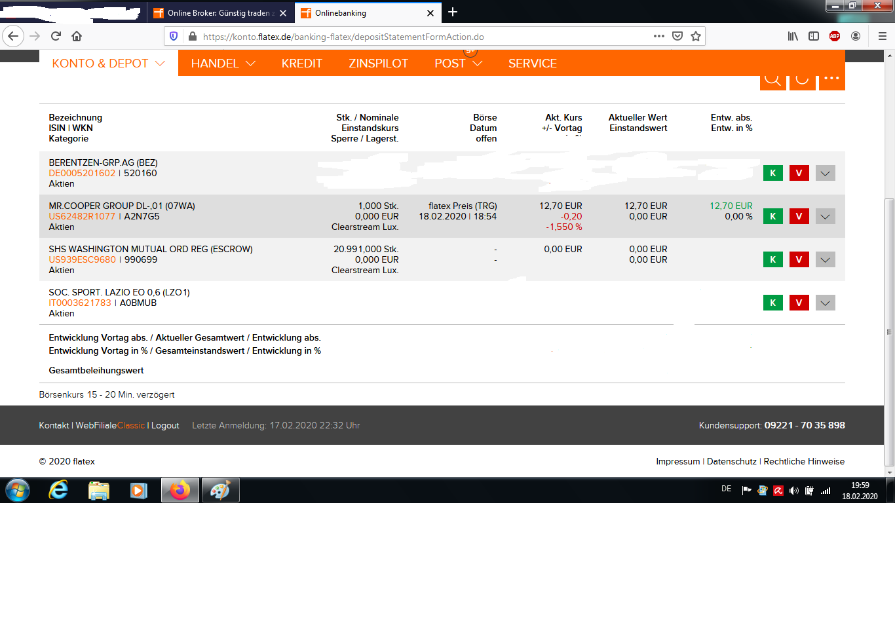Image resolution: width=895 pixels, height=621 pixels.
Task: Open the Windows Start menu
Action: (x=18, y=490)
